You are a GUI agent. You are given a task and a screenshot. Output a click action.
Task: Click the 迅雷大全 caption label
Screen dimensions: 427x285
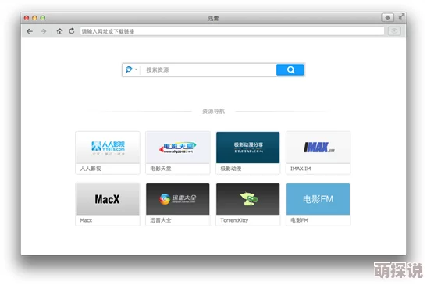click(x=161, y=220)
